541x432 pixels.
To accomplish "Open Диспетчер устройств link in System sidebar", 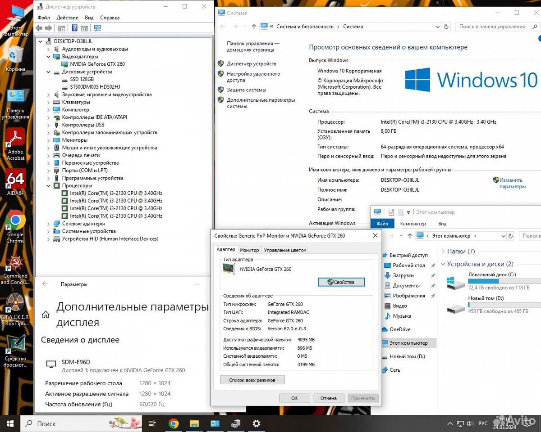I will [252, 64].
